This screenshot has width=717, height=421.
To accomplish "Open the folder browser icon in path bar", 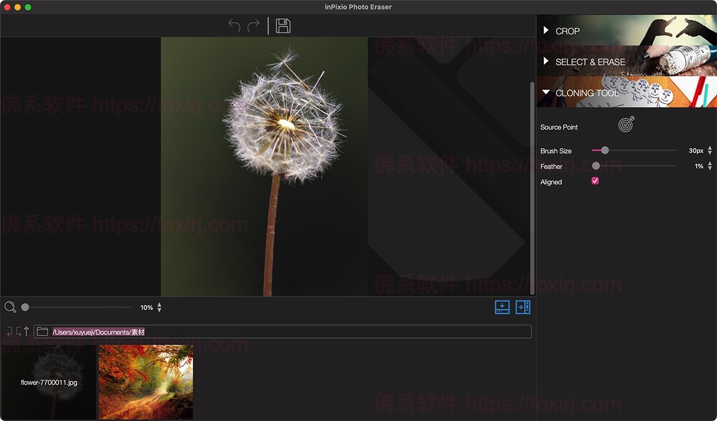I will click(x=42, y=331).
